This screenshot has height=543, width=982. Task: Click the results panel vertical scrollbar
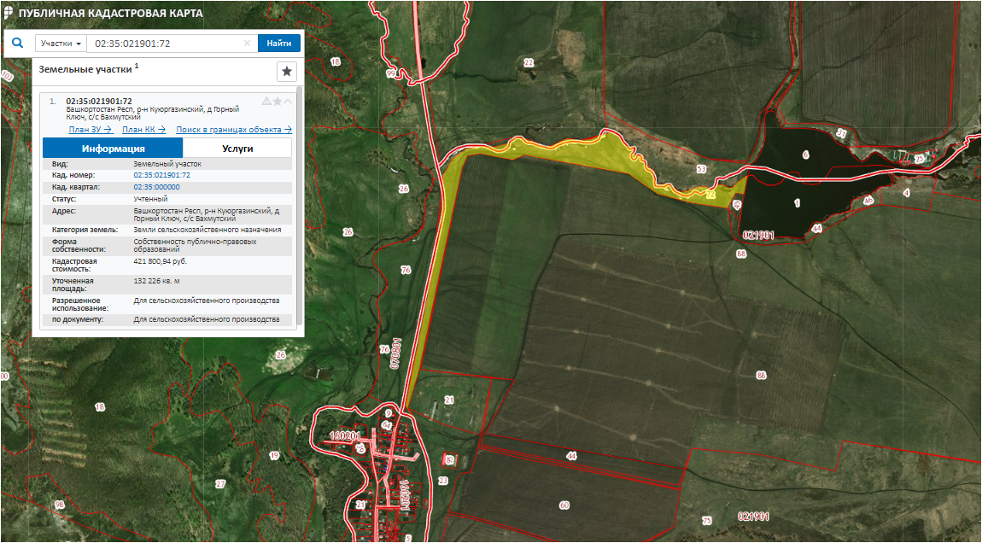pyautogui.click(x=299, y=205)
